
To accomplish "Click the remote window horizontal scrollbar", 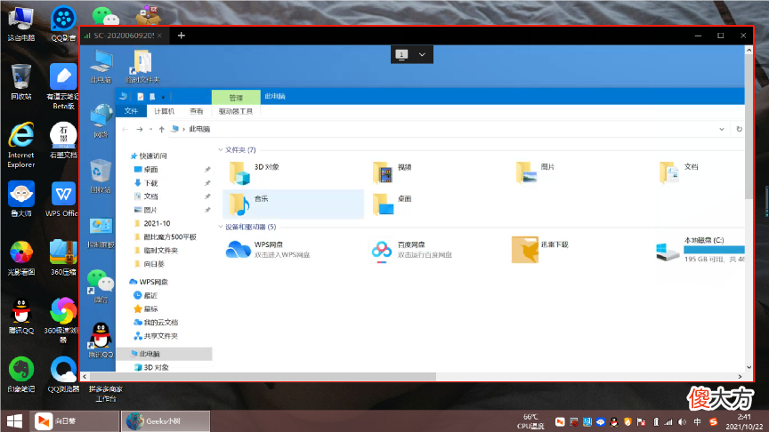I will click(x=263, y=377).
